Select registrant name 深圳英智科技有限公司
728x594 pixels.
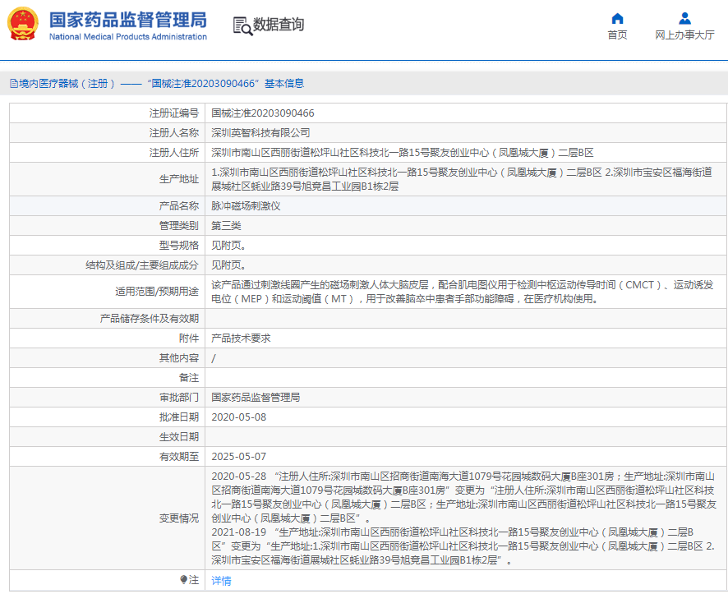tap(260, 132)
